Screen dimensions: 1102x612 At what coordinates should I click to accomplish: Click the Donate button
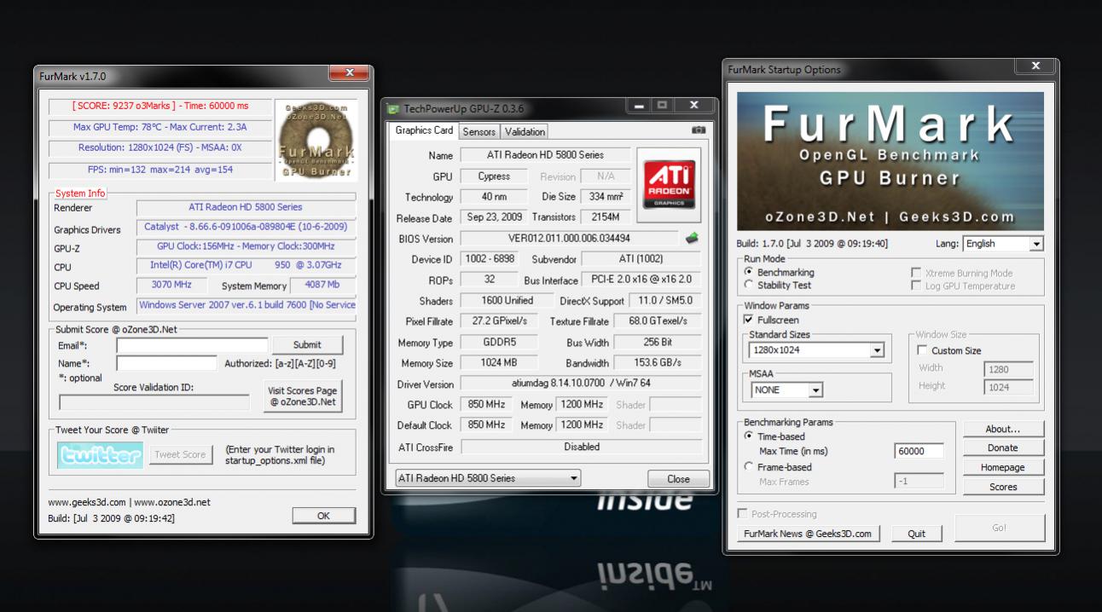[1003, 447]
